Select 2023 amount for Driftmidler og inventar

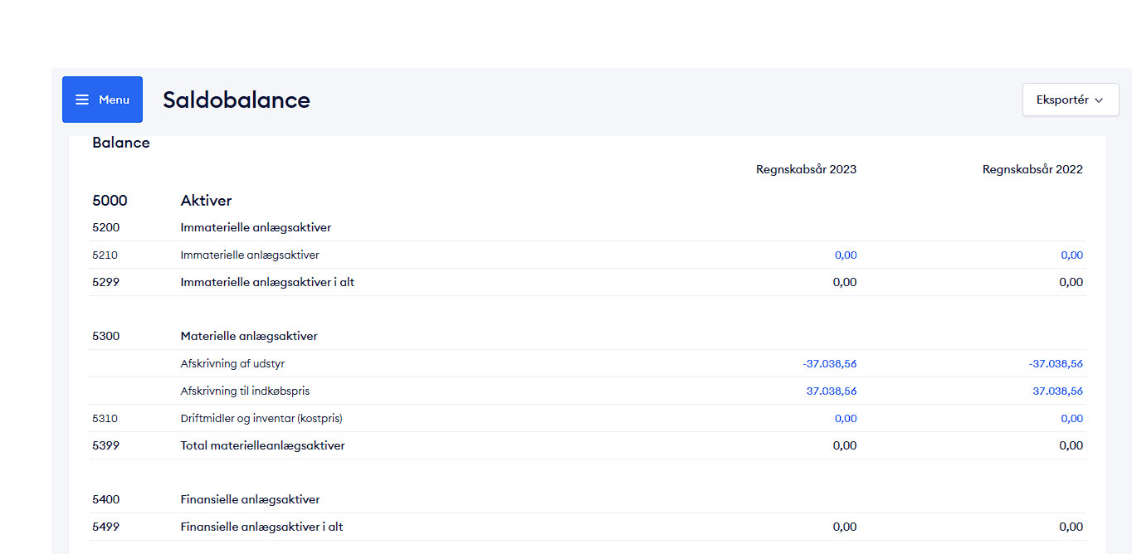coord(845,419)
